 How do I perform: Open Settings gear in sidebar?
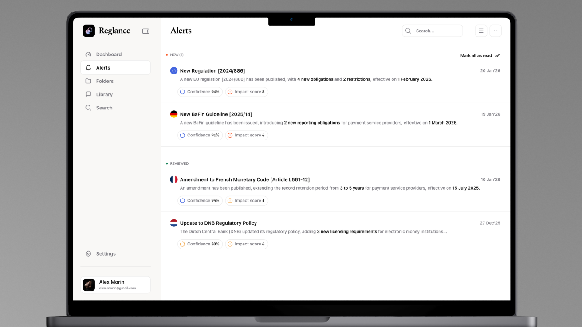88,254
